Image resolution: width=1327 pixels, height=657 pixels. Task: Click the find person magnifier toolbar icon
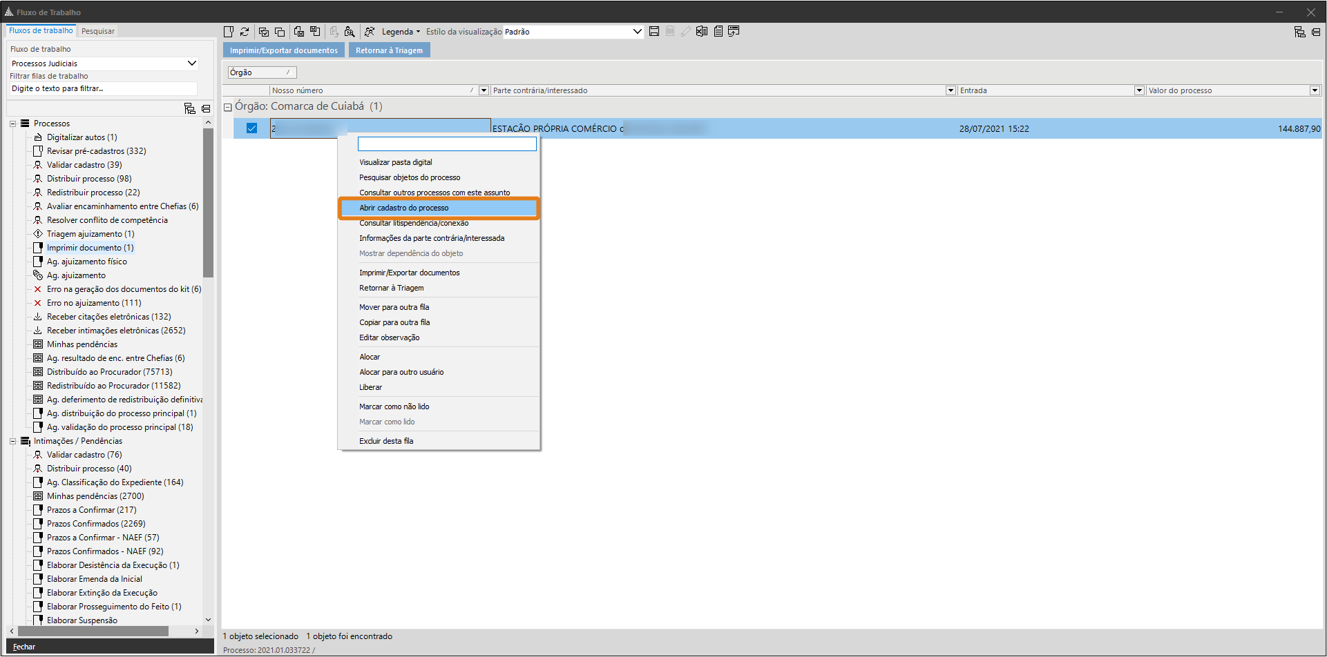(350, 32)
